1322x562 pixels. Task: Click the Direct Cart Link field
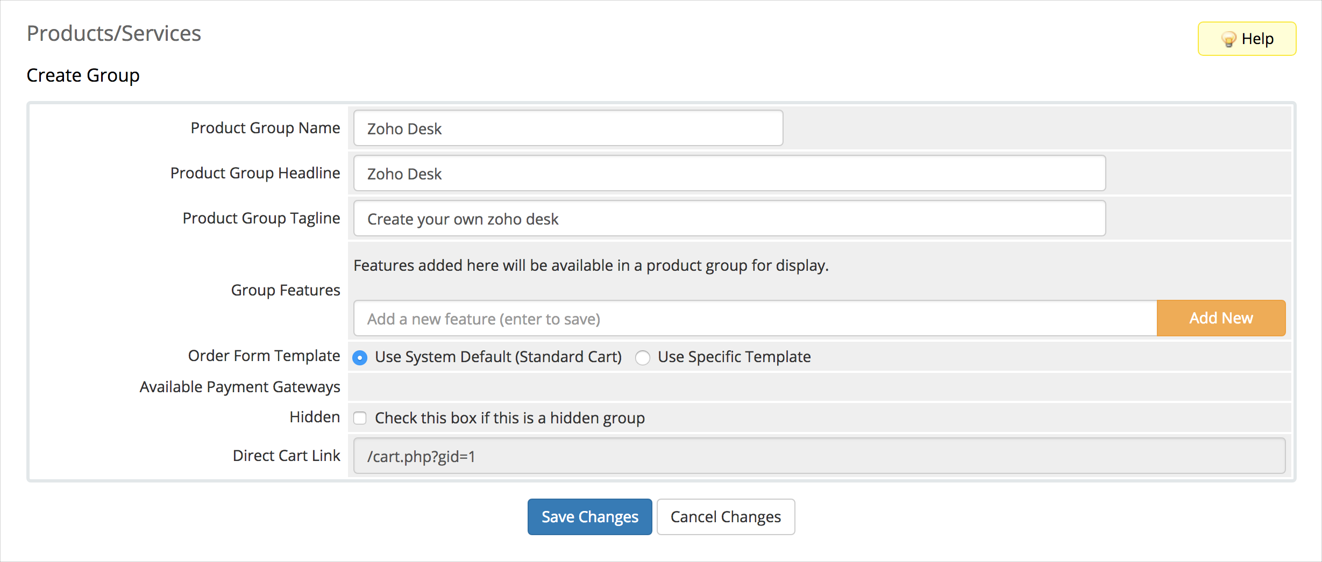click(x=819, y=456)
